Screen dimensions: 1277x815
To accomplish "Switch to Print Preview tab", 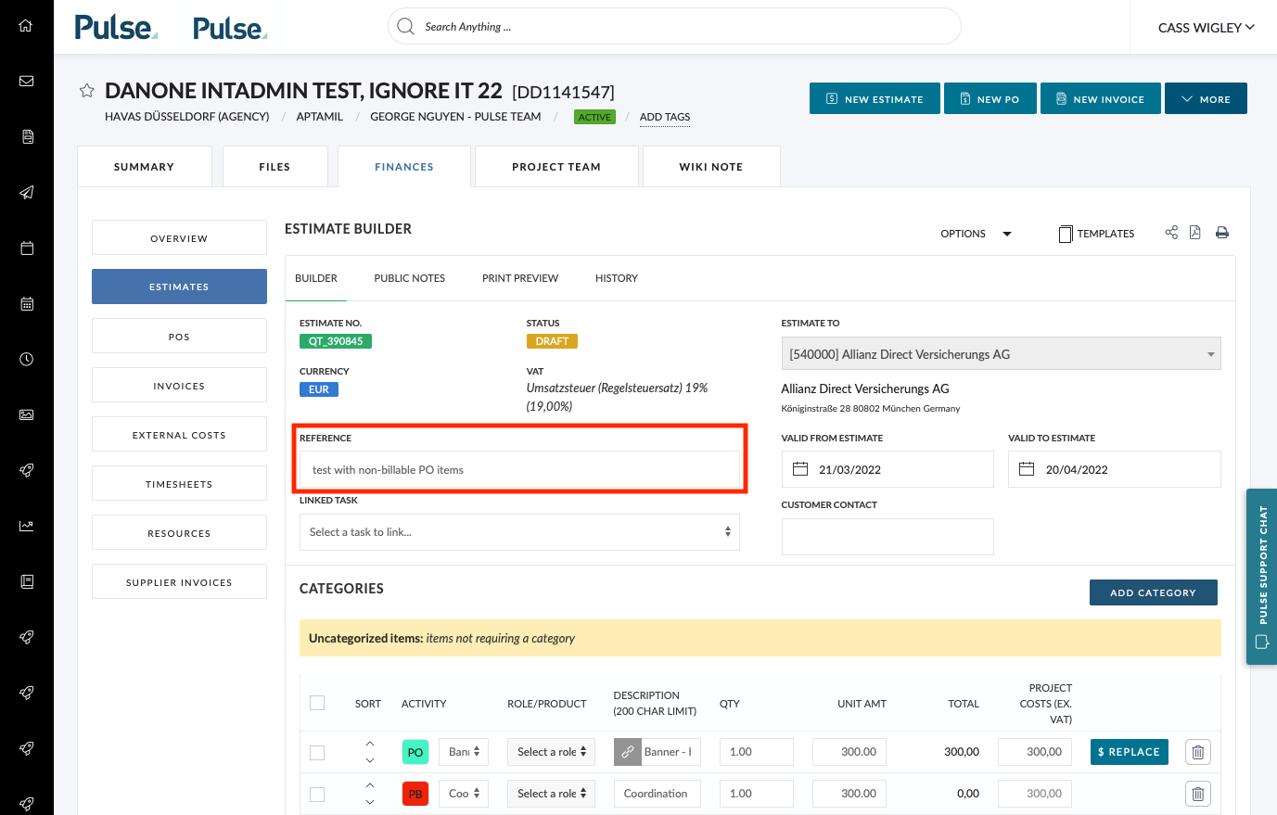I will tap(520, 278).
